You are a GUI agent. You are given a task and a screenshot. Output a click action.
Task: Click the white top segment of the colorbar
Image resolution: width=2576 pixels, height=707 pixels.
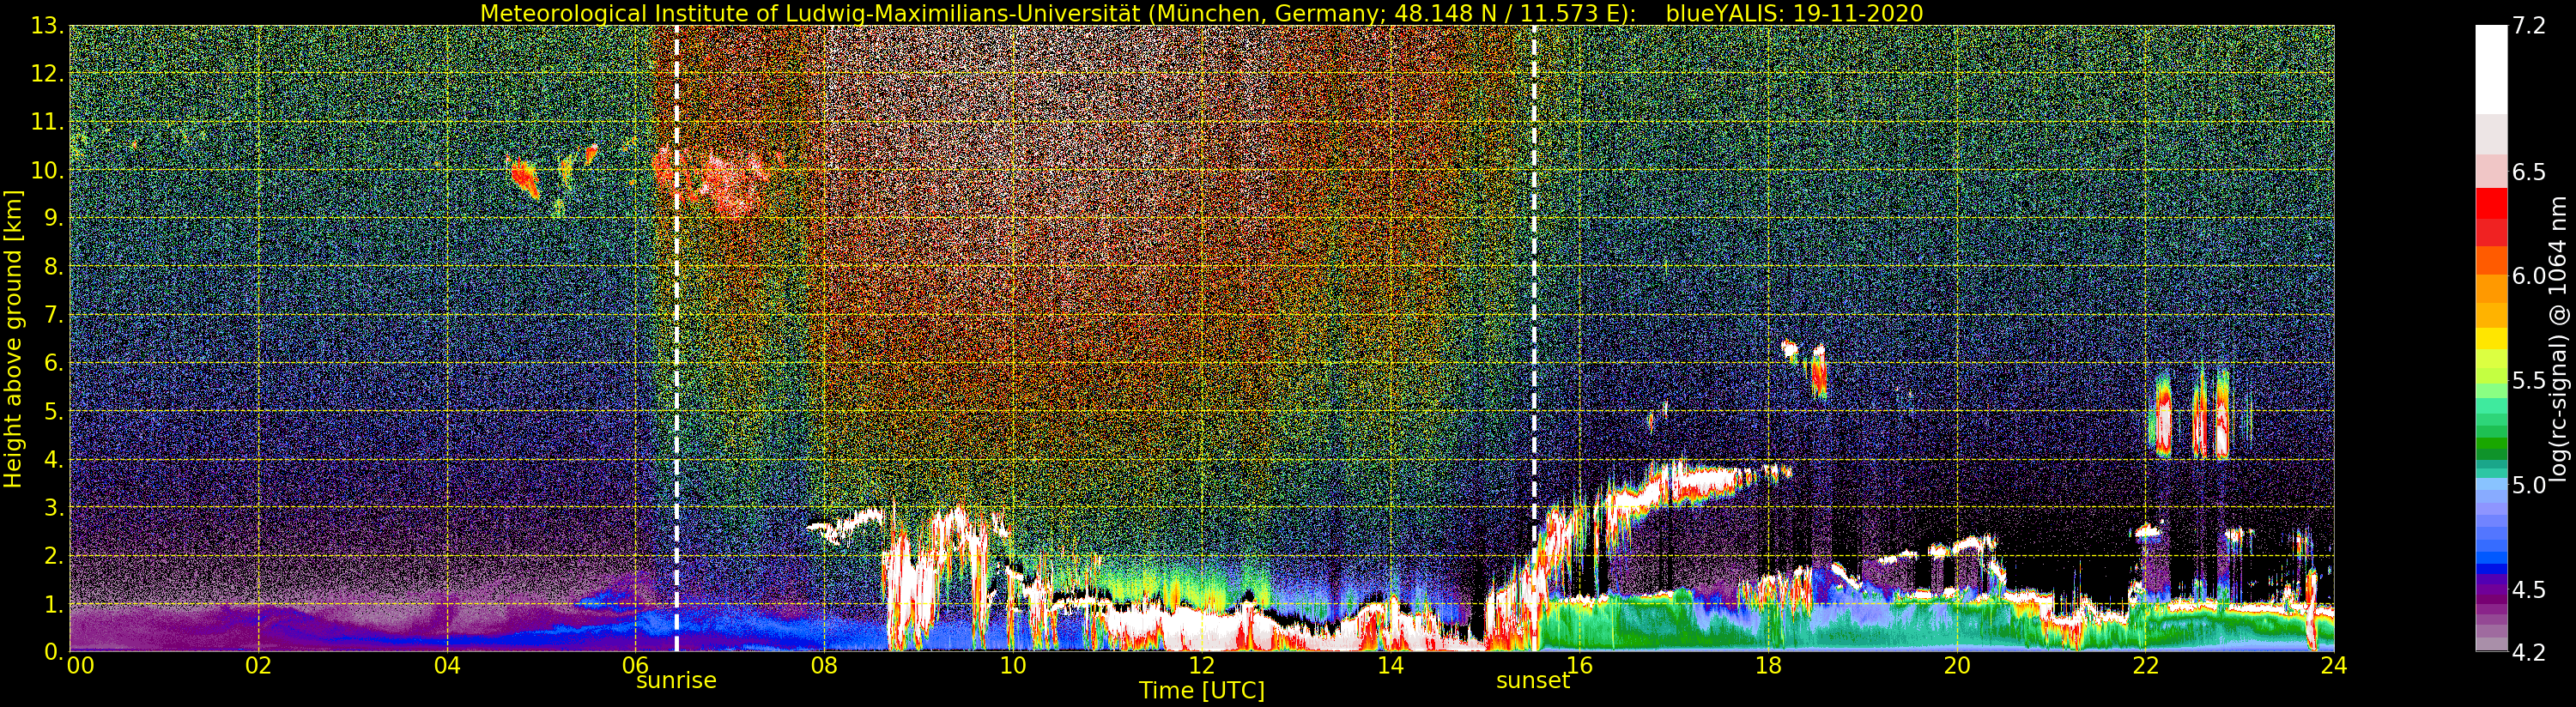2491,70
